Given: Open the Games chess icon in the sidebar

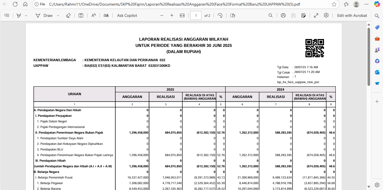Looking at the screenshot, I should coord(377,50).
